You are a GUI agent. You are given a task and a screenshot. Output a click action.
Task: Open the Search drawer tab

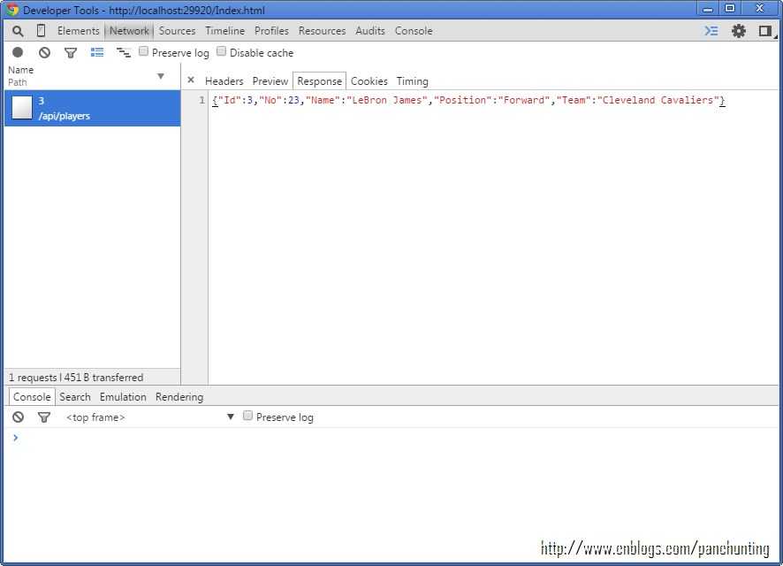[75, 397]
